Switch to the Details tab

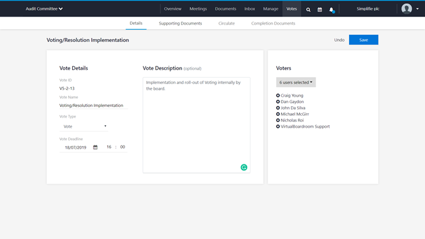136,23
